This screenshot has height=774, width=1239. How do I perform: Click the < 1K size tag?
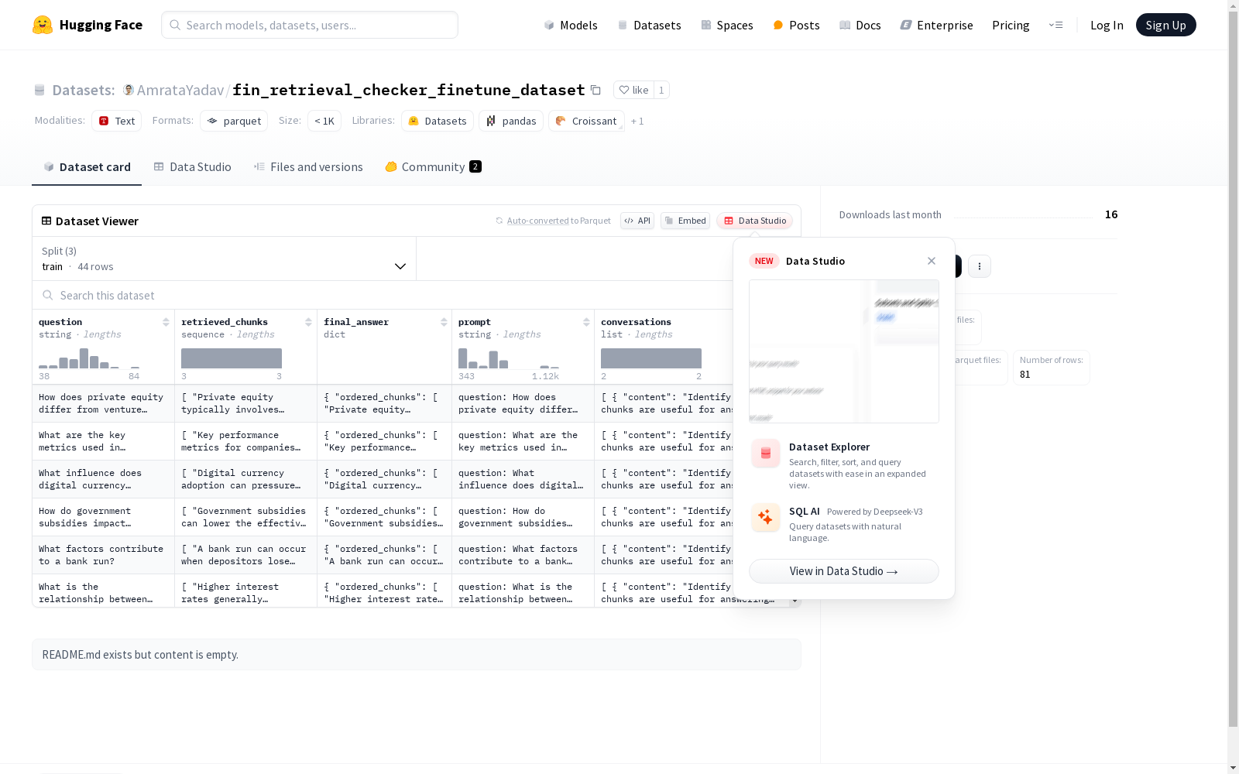pos(324,121)
